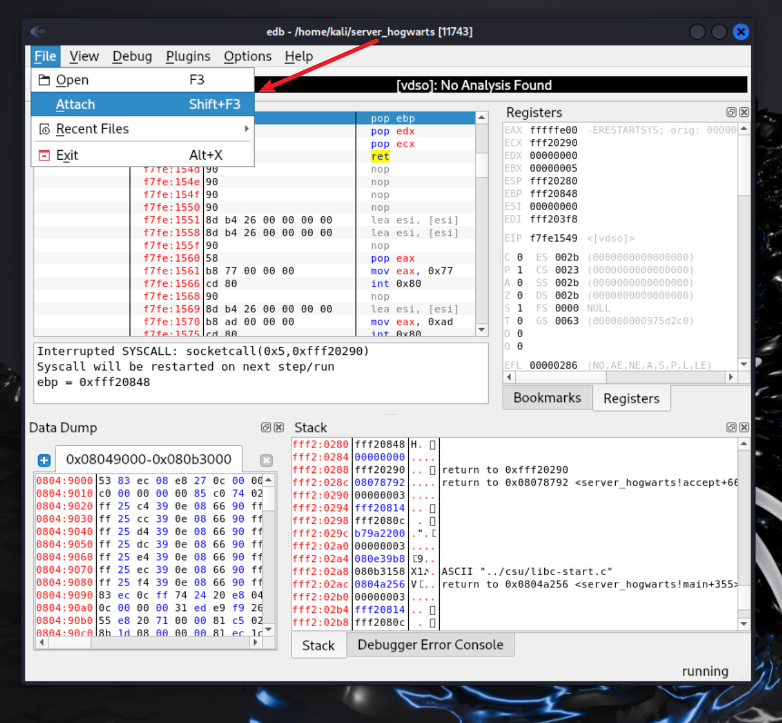782x723 pixels.
Task: Open the Debug menu
Action: click(x=132, y=56)
